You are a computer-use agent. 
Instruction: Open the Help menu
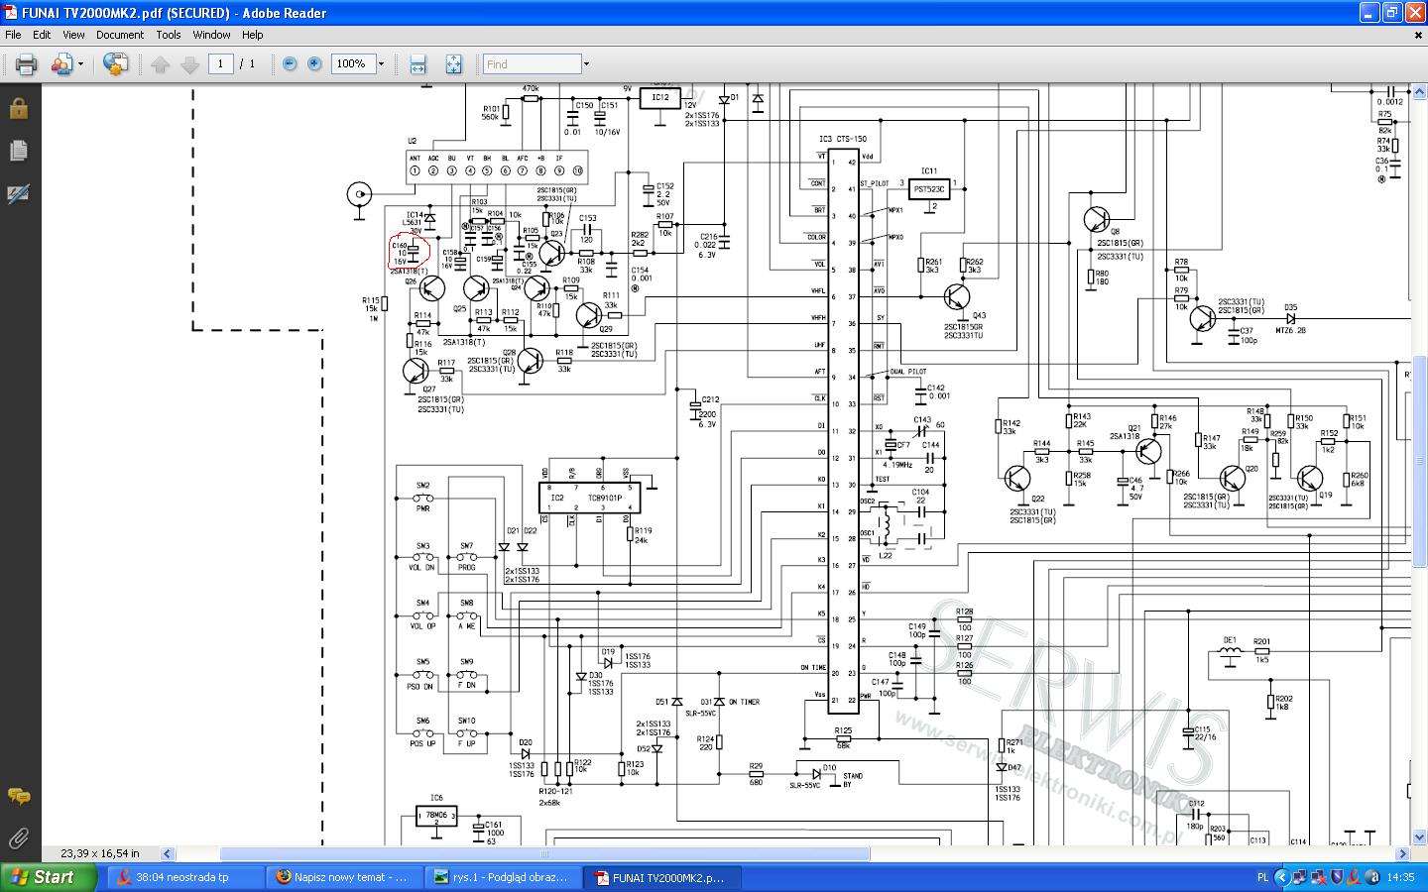[x=253, y=35]
